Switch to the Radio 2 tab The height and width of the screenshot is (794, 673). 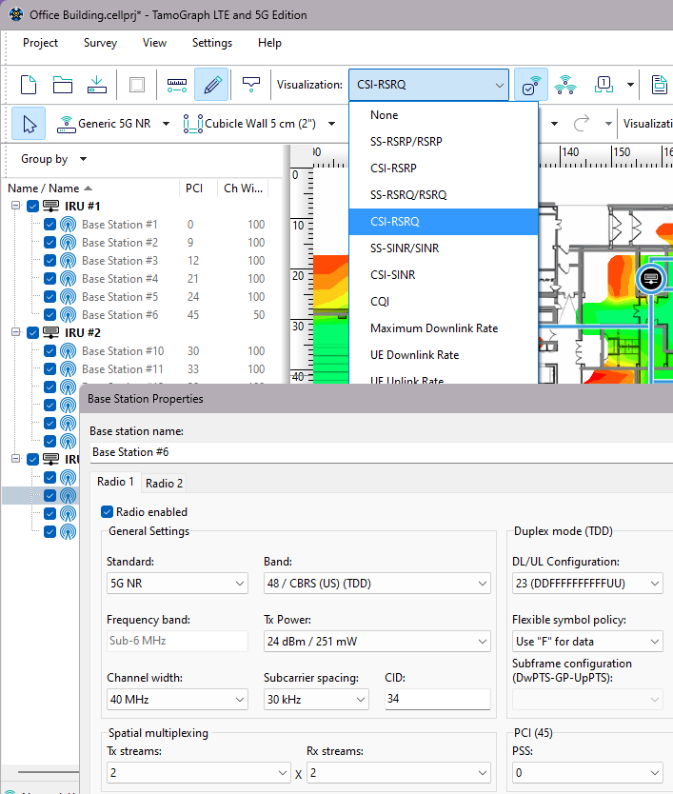click(x=164, y=483)
